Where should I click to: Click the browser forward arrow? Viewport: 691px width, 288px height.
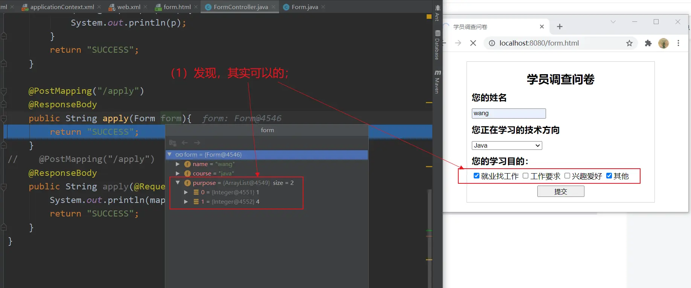pyautogui.click(x=458, y=43)
